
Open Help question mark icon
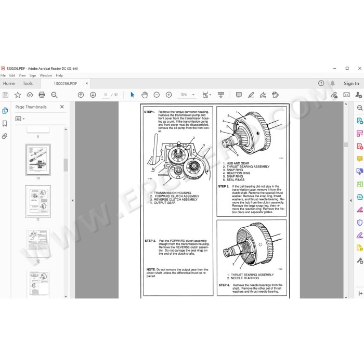point(321,83)
